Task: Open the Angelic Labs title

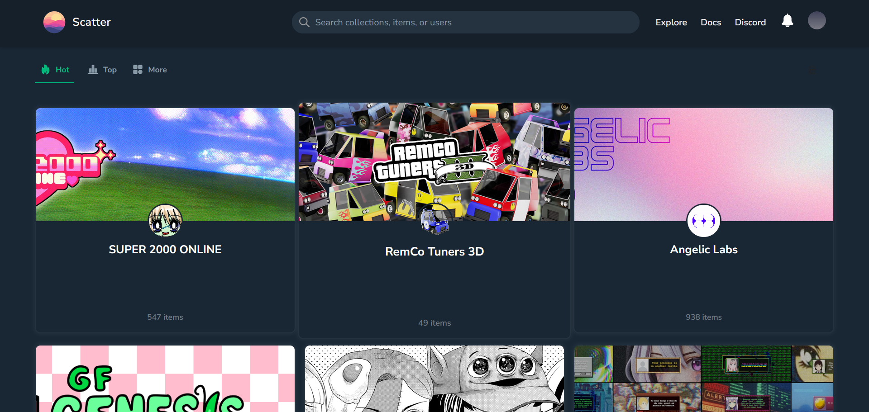Action: pyautogui.click(x=704, y=250)
